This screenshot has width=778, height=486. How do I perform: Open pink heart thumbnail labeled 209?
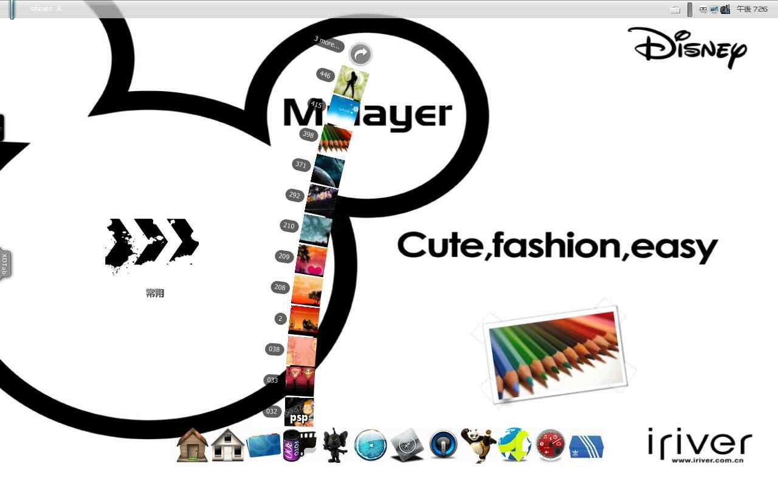311,261
